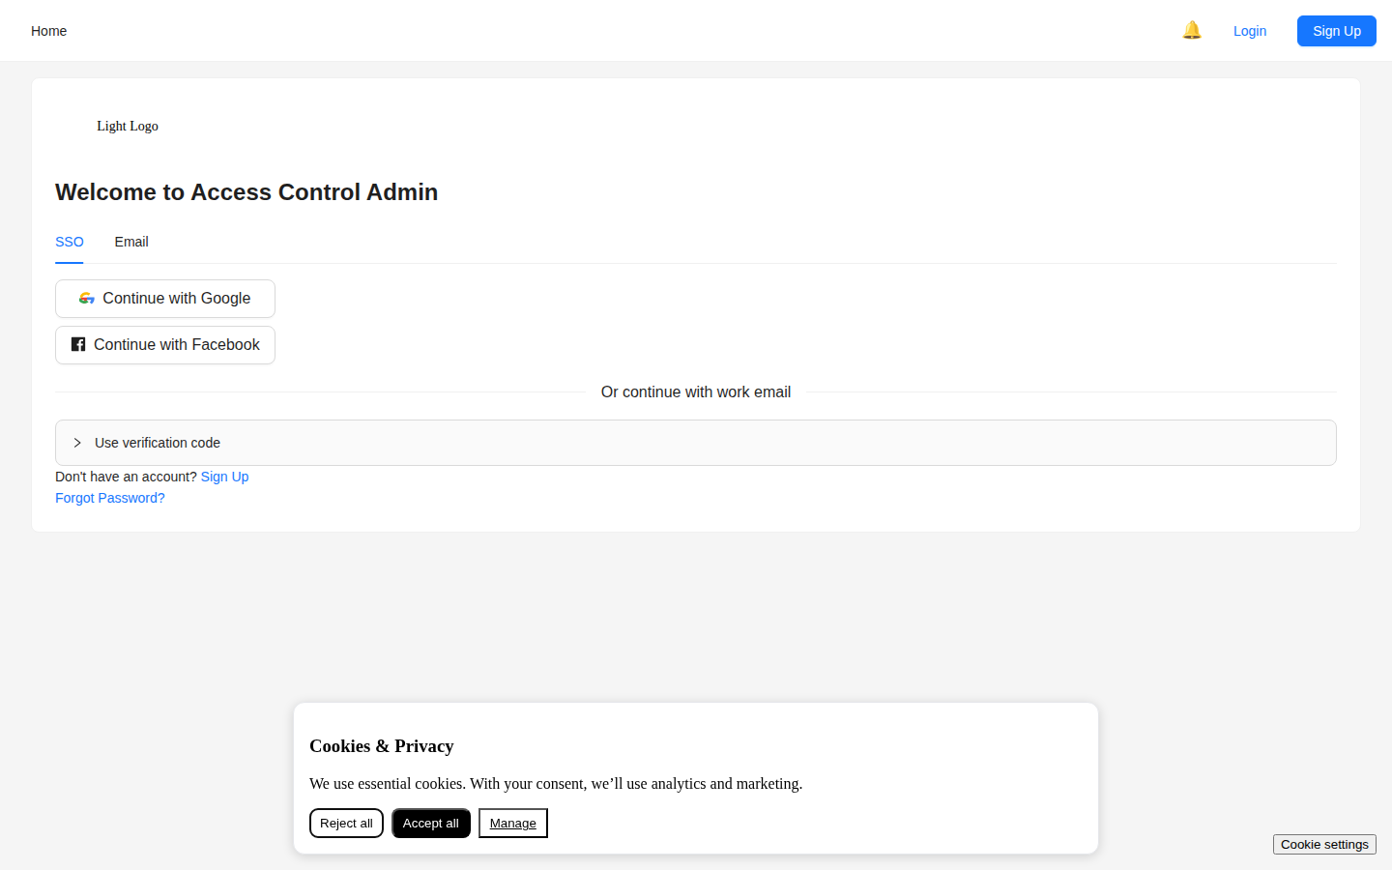Accept all cookies in the privacy banner

(x=430, y=823)
